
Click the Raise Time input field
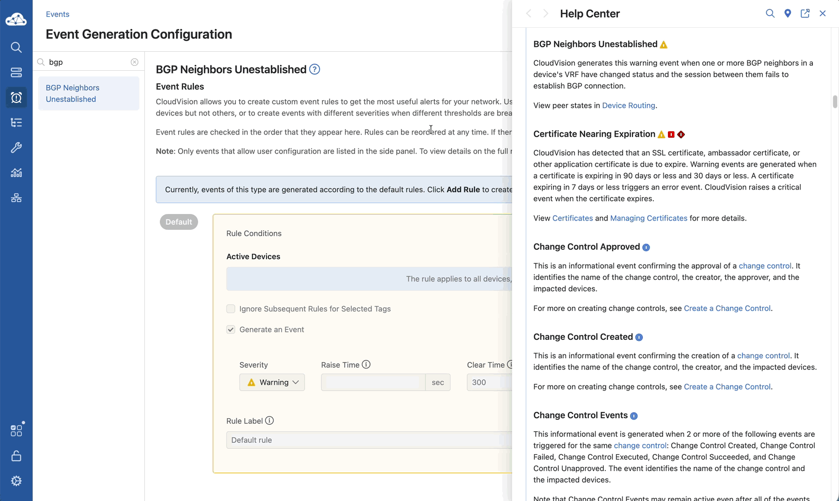click(373, 382)
